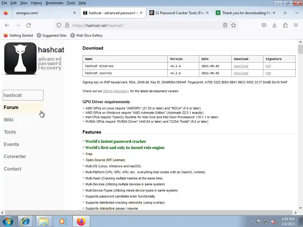Open PGP signature for hashcat sources

tap(268, 73)
